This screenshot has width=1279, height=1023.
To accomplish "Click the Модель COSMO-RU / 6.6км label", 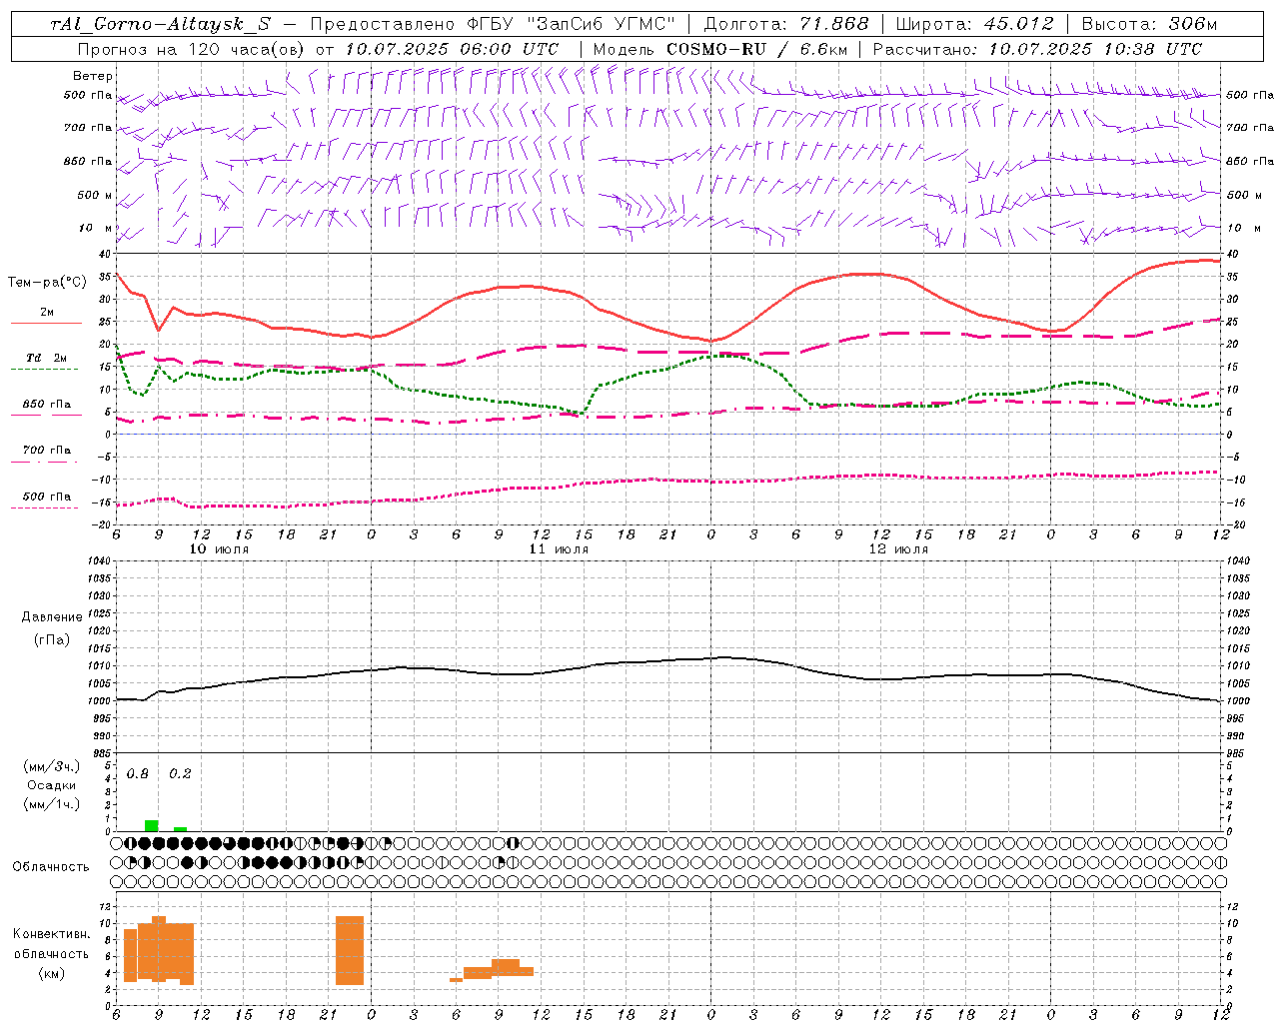I will tap(720, 49).
